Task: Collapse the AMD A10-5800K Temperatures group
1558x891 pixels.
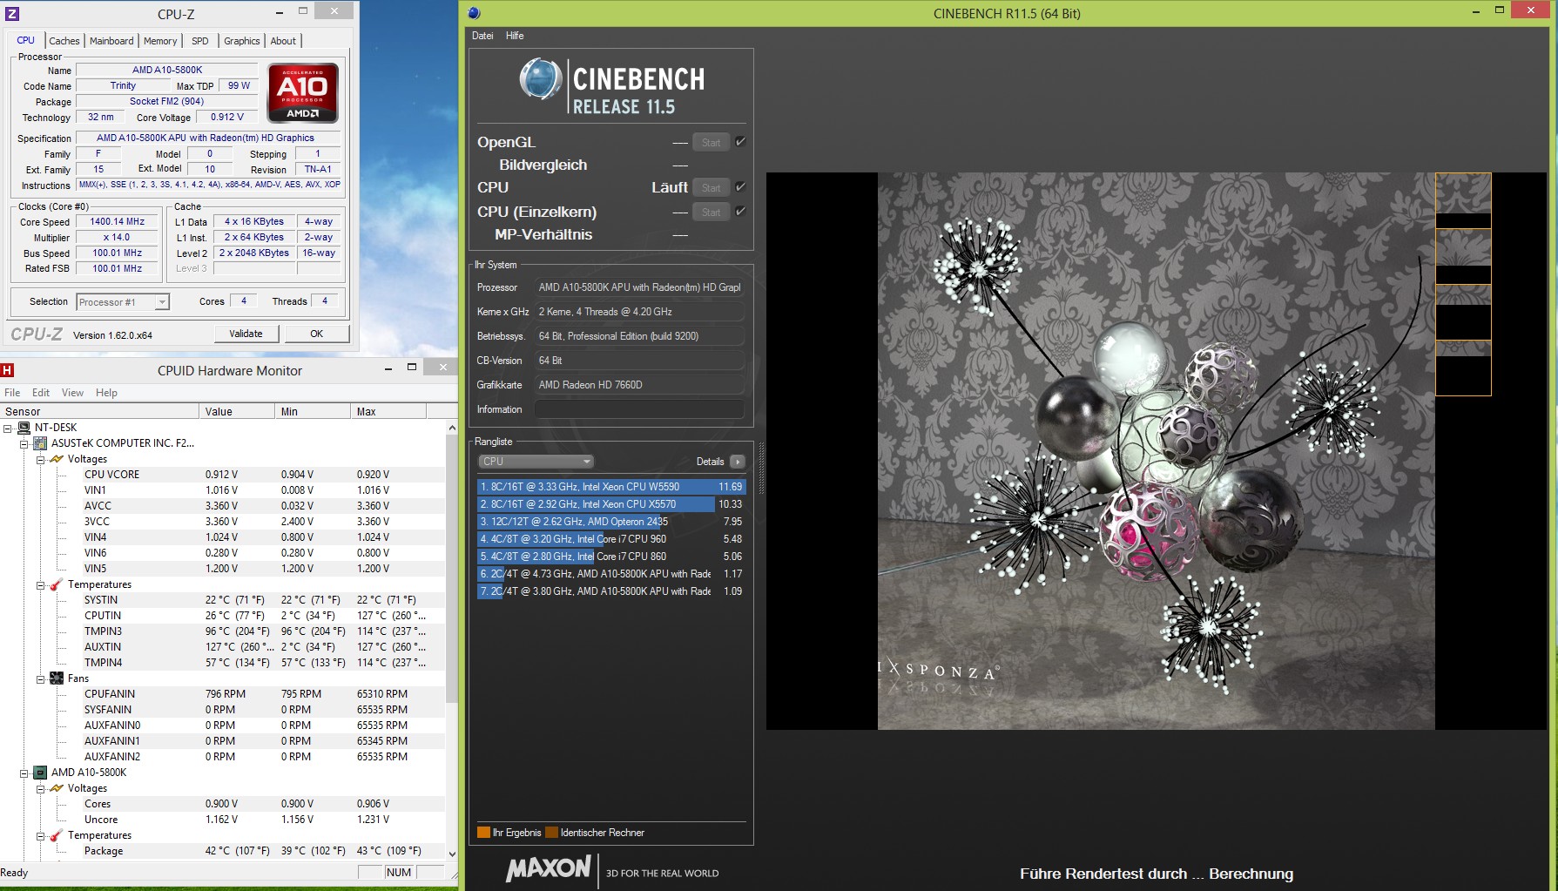Action: point(40,836)
